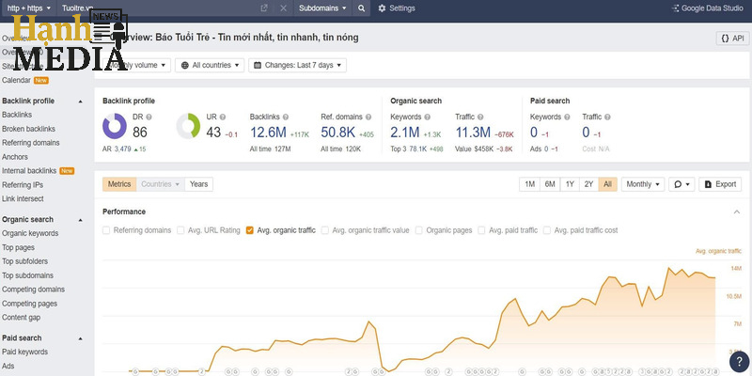752x376 pixels.
Task: Click the Tuoitre.vn URL input field
Action: [158, 8]
